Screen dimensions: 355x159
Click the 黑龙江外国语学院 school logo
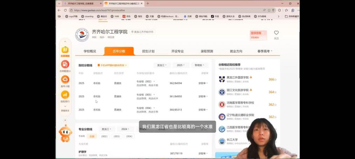(222, 79)
